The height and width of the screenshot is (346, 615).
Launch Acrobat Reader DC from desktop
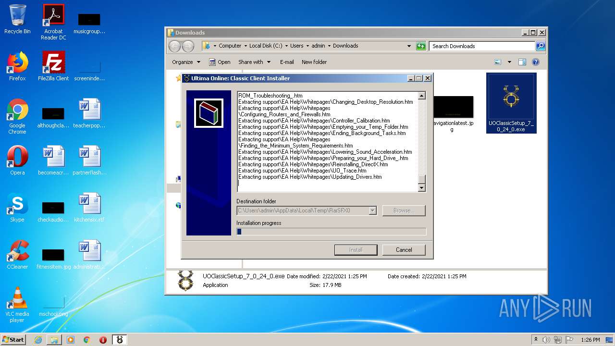(x=53, y=22)
